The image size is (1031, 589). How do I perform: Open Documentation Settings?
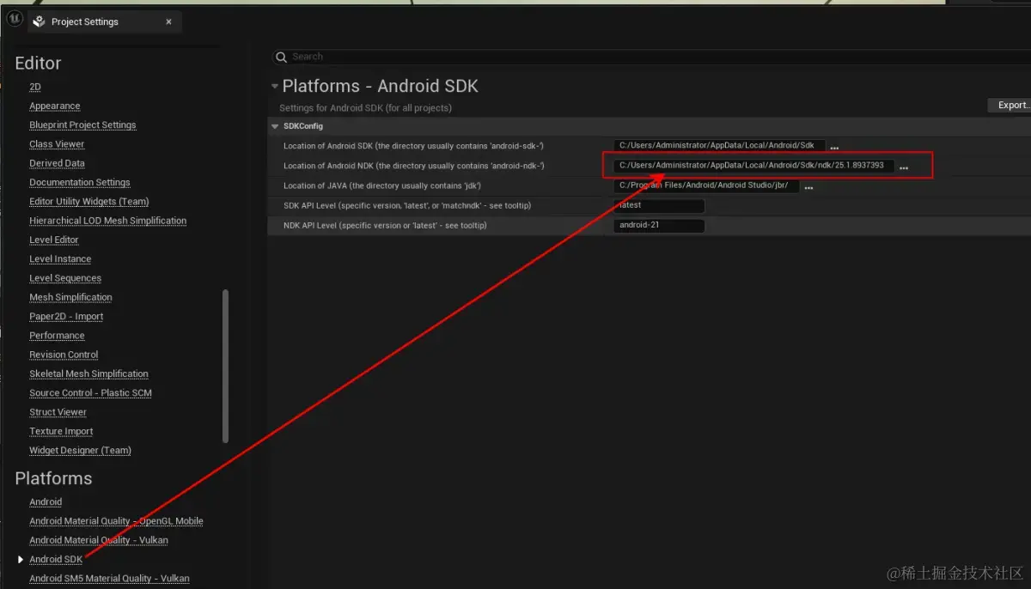(80, 183)
